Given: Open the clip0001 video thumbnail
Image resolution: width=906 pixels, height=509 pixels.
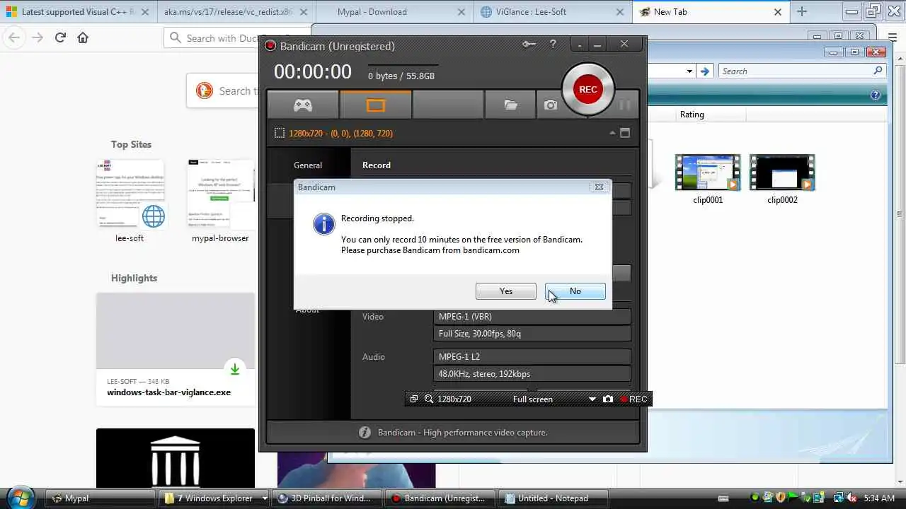Looking at the screenshot, I should tap(707, 172).
